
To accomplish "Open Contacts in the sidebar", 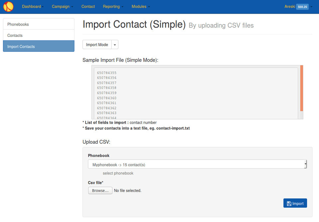I will click(39, 36).
